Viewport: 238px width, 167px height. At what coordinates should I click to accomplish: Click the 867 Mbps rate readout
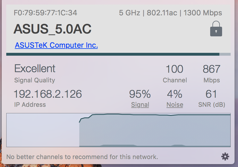[212, 69]
